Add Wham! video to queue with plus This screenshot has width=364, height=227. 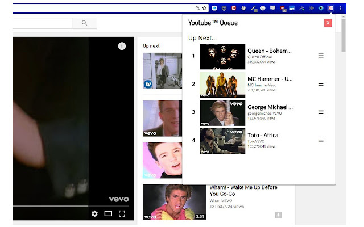click(278, 215)
